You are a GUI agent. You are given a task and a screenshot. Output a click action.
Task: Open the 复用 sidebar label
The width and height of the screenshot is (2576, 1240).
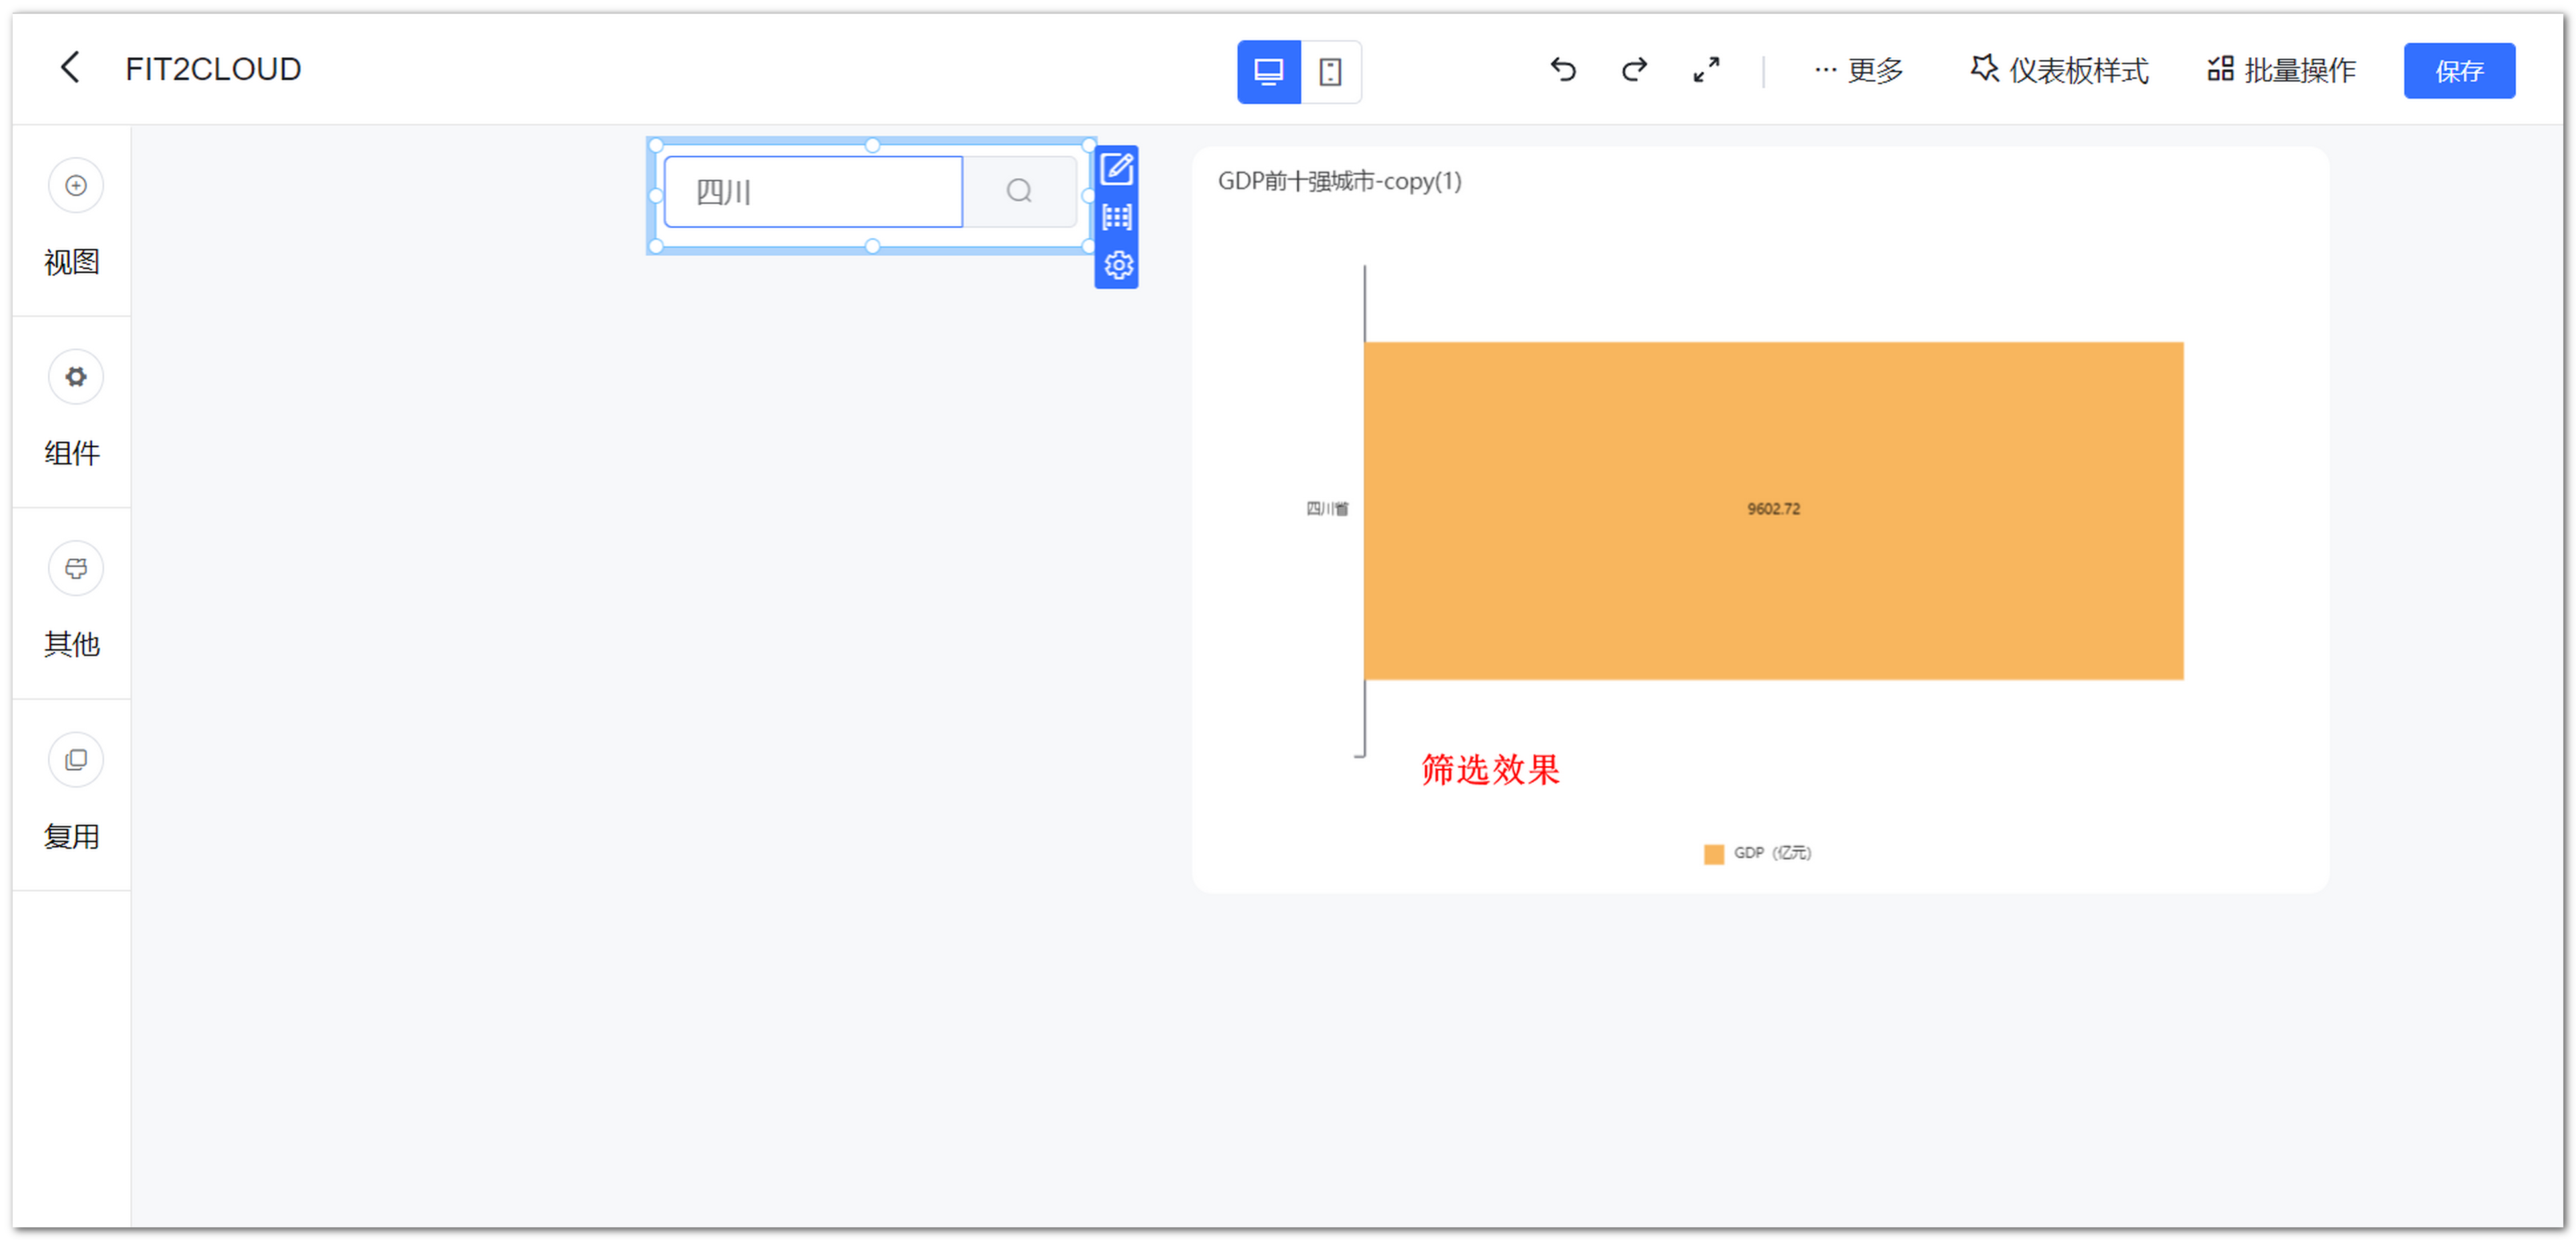72,836
